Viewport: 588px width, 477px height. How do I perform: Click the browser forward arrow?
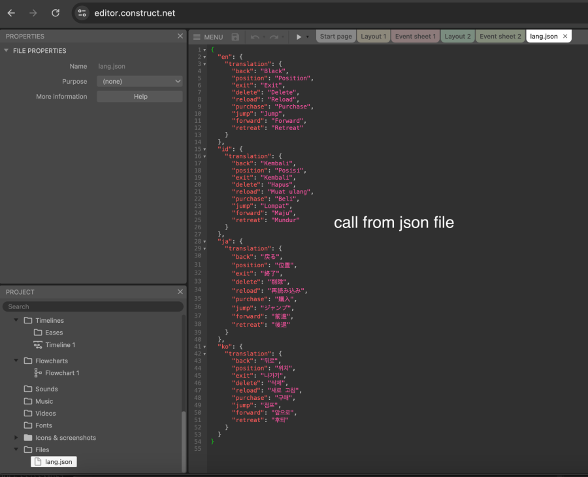[x=33, y=13]
